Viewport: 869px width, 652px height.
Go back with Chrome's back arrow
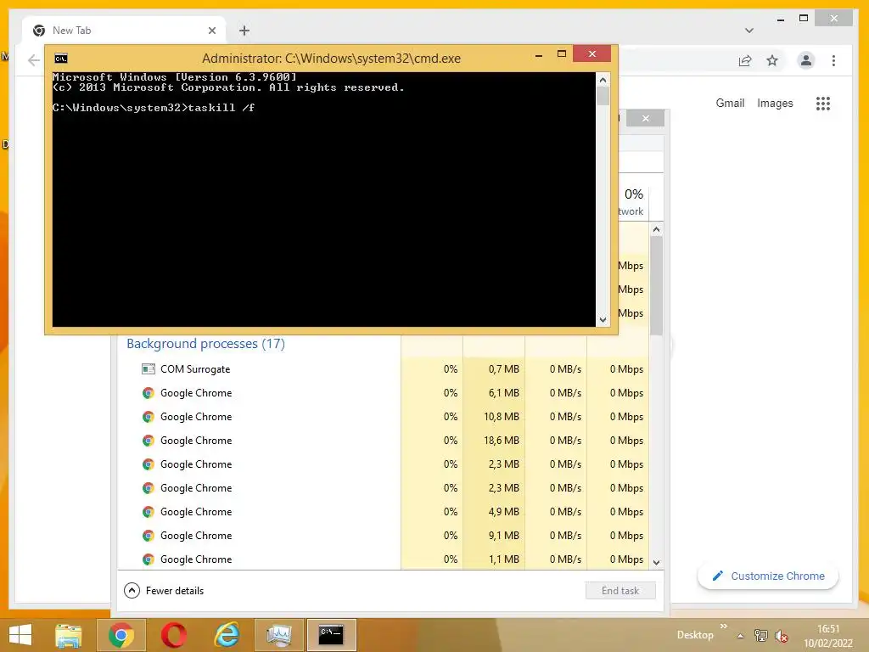(34, 60)
